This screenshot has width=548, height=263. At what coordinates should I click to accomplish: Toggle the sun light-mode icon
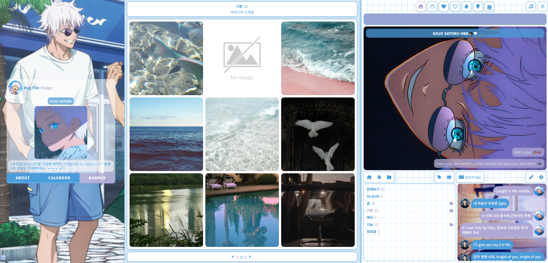543,6
